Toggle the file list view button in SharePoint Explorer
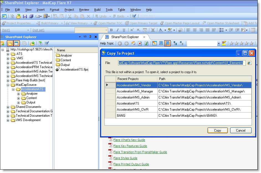The image size is (261, 173). pos(16,43)
